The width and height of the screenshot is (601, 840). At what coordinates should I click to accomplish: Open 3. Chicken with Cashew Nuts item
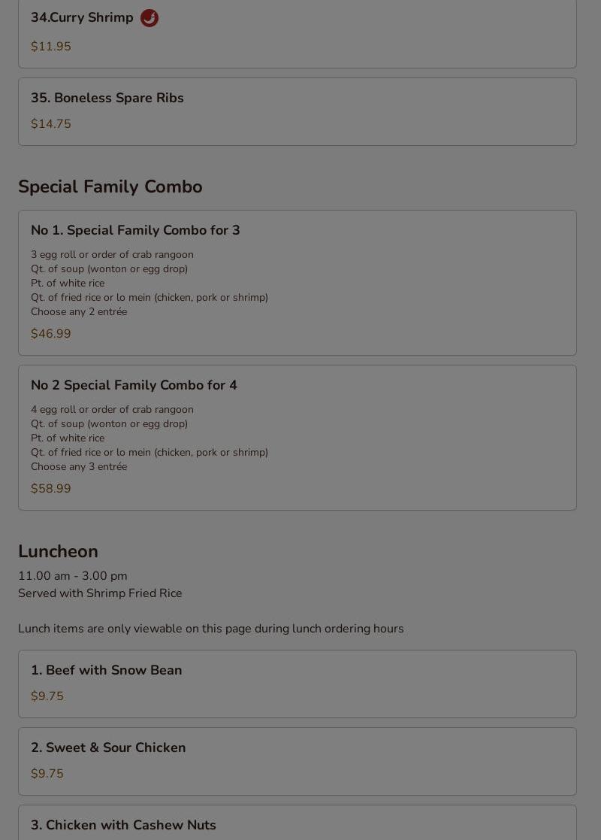[x=297, y=823]
